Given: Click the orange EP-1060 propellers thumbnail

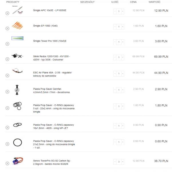Looking at the screenshot, I should (x=17, y=26).
